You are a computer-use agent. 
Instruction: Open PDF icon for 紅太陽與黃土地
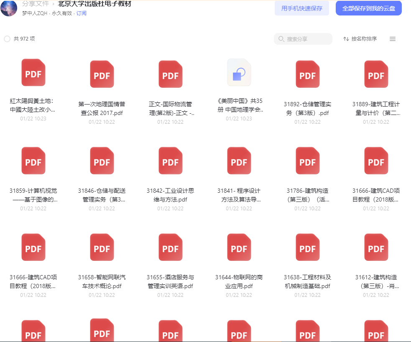coord(33,73)
